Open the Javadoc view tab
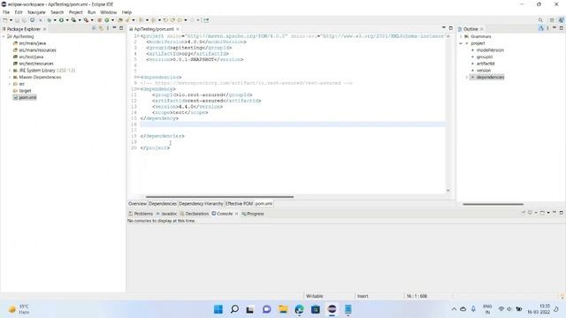This screenshot has width=566, height=318. 166,214
